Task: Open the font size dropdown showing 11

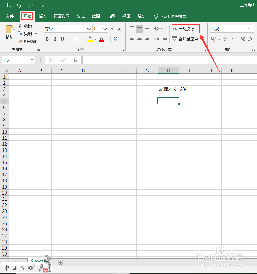Action: pyautogui.click(x=105, y=29)
